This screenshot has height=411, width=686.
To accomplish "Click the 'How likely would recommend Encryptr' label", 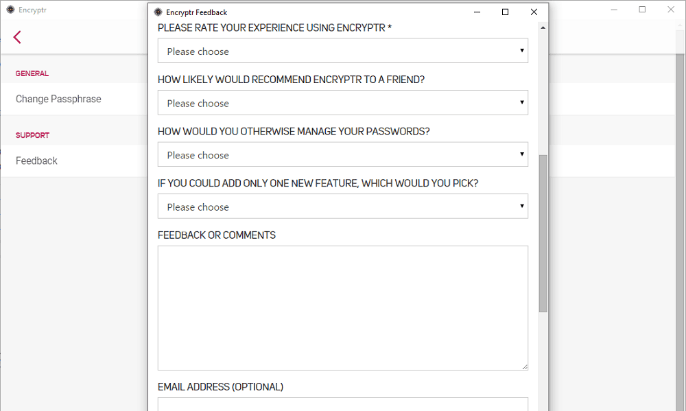I will tap(292, 80).
